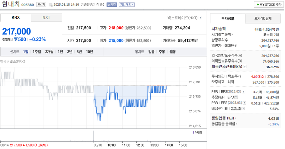Click the 시가총액 value 44조 4,324억원
The image size is (285, 149).
point(266,30)
